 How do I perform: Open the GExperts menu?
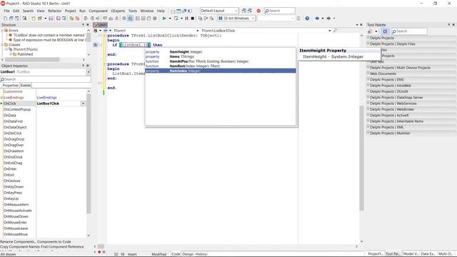click(118, 11)
